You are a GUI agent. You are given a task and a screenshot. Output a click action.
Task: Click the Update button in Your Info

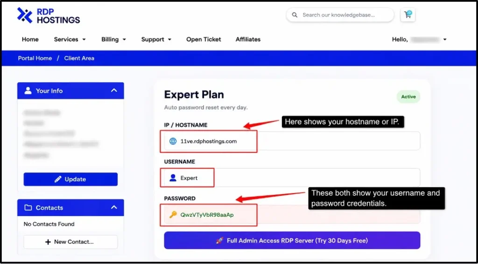[70, 179]
